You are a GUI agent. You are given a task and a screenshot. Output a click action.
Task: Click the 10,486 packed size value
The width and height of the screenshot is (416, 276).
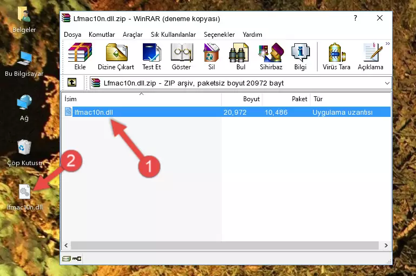(276, 112)
